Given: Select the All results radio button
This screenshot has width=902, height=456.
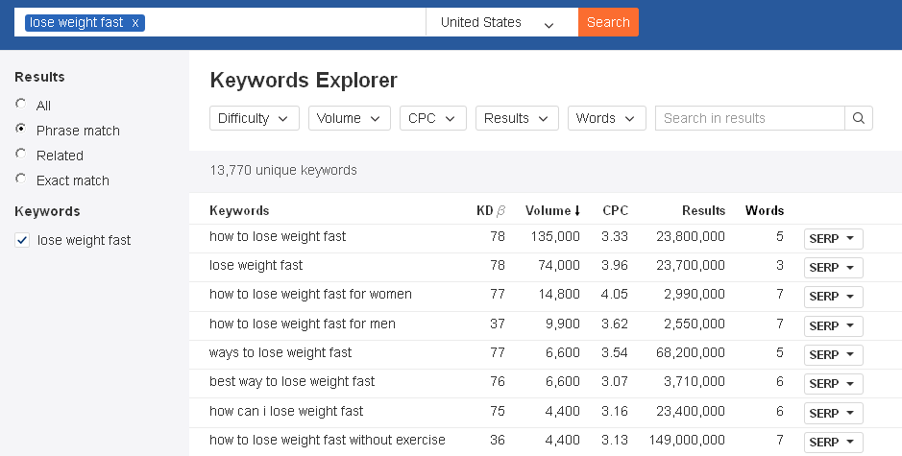Looking at the screenshot, I should coord(21,105).
